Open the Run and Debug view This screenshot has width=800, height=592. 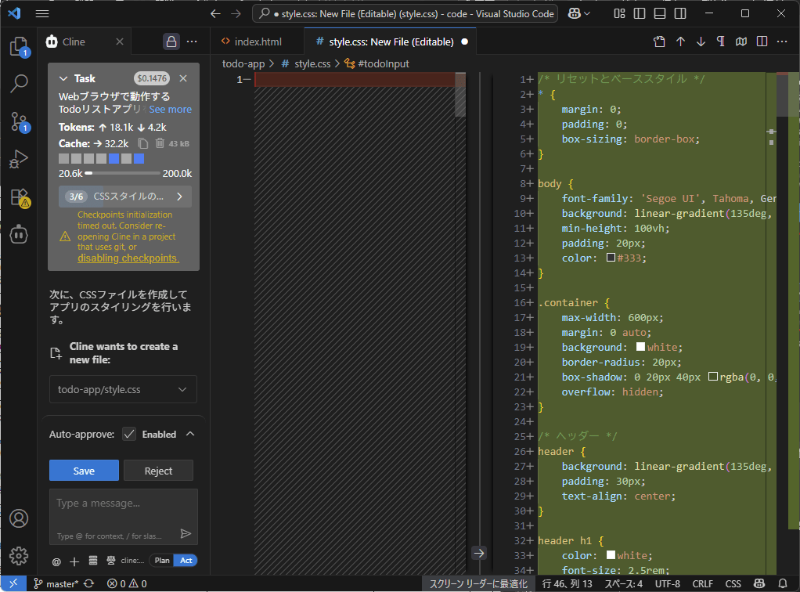[x=19, y=159]
